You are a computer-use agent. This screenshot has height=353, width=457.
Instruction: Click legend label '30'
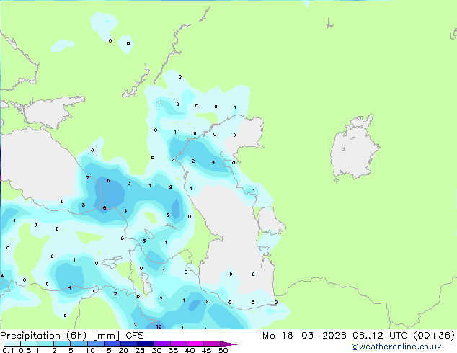[x=156, y=350]
